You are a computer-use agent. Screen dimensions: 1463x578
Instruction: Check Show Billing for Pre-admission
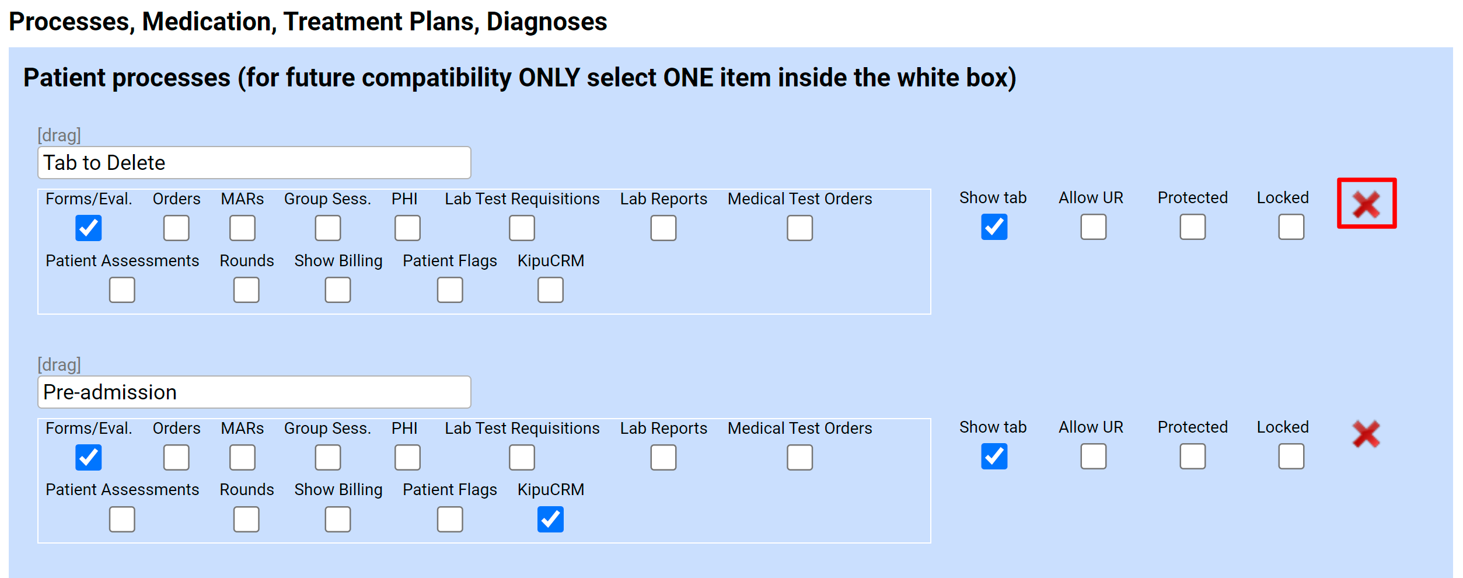[x=337, y=519]
